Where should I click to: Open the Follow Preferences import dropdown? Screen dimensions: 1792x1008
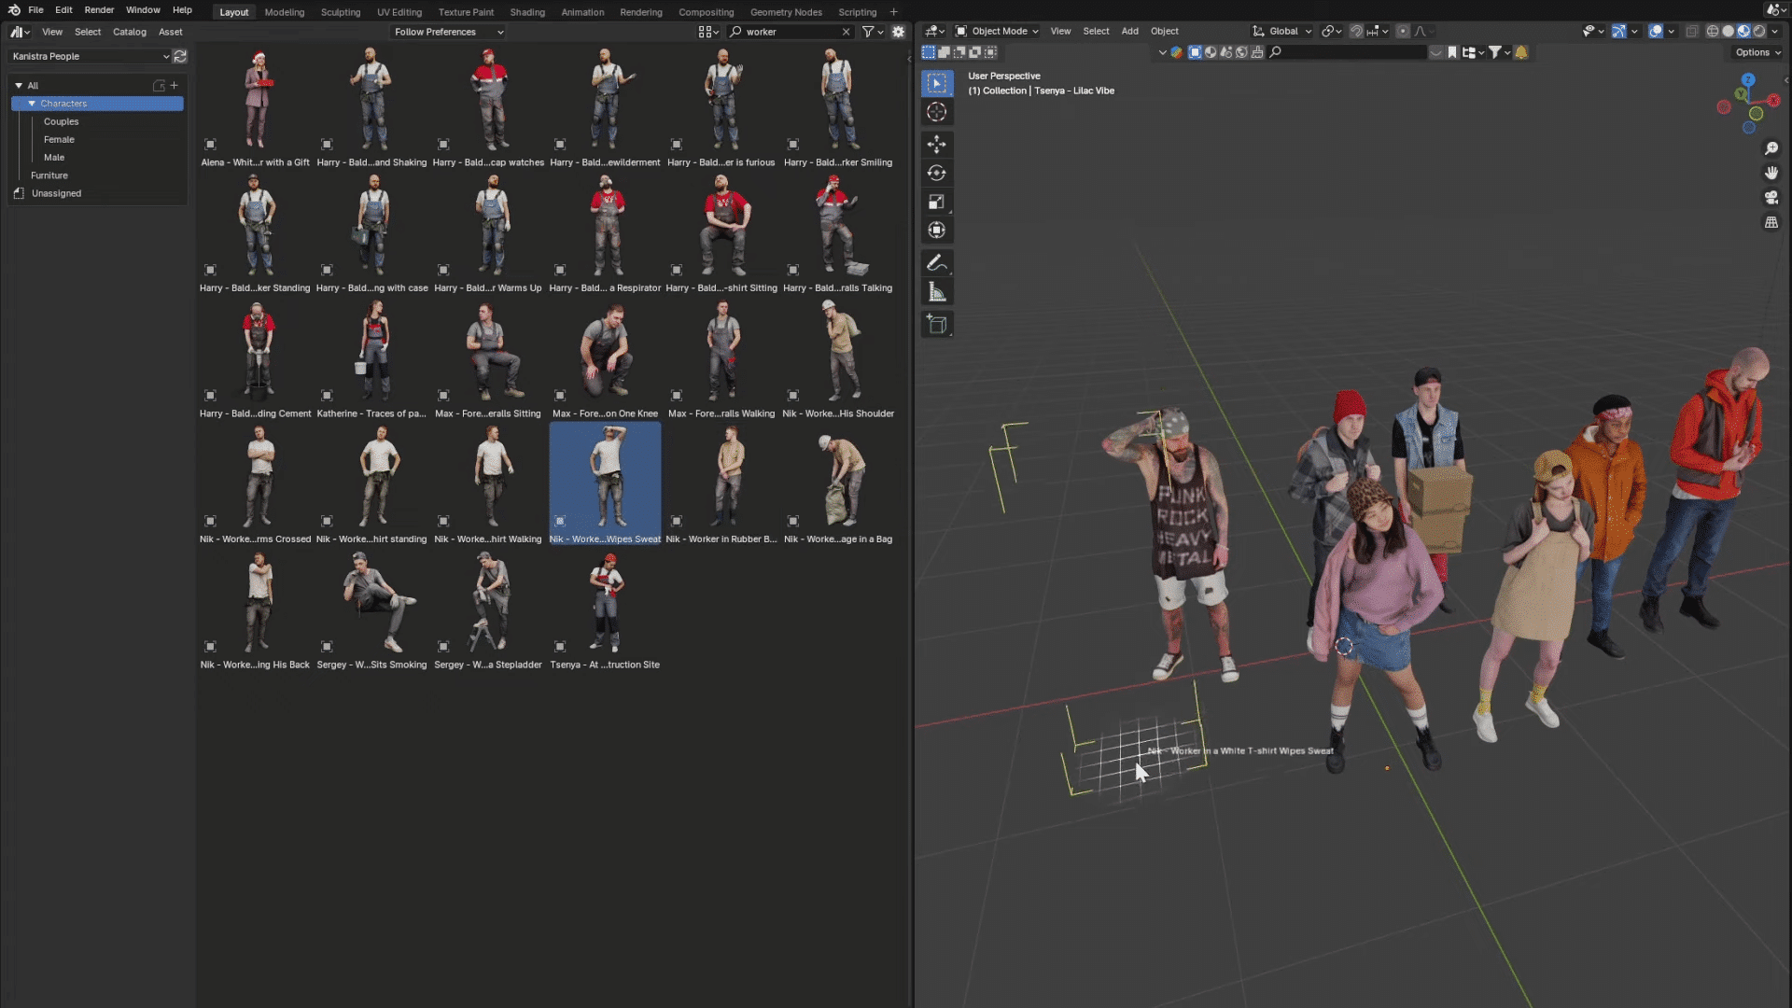[448, 32]
